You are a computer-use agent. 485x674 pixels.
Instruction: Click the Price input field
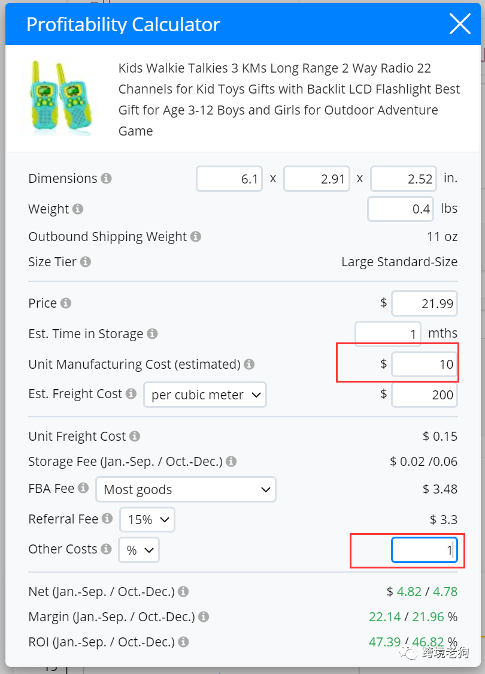click(x=424, y=304)
